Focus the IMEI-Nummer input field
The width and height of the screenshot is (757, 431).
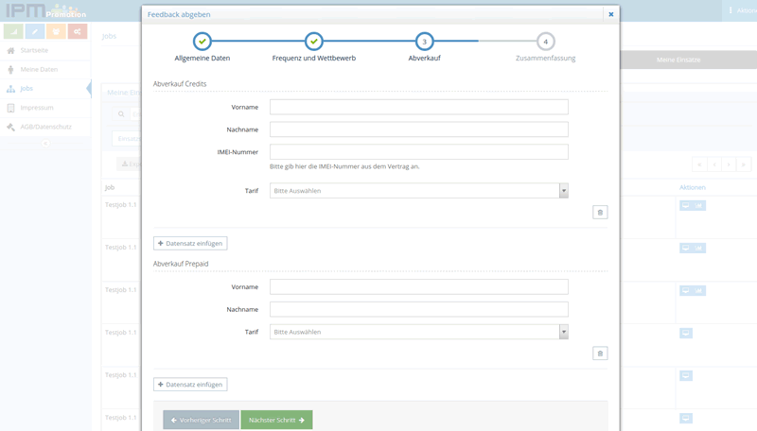click(418, 152)
